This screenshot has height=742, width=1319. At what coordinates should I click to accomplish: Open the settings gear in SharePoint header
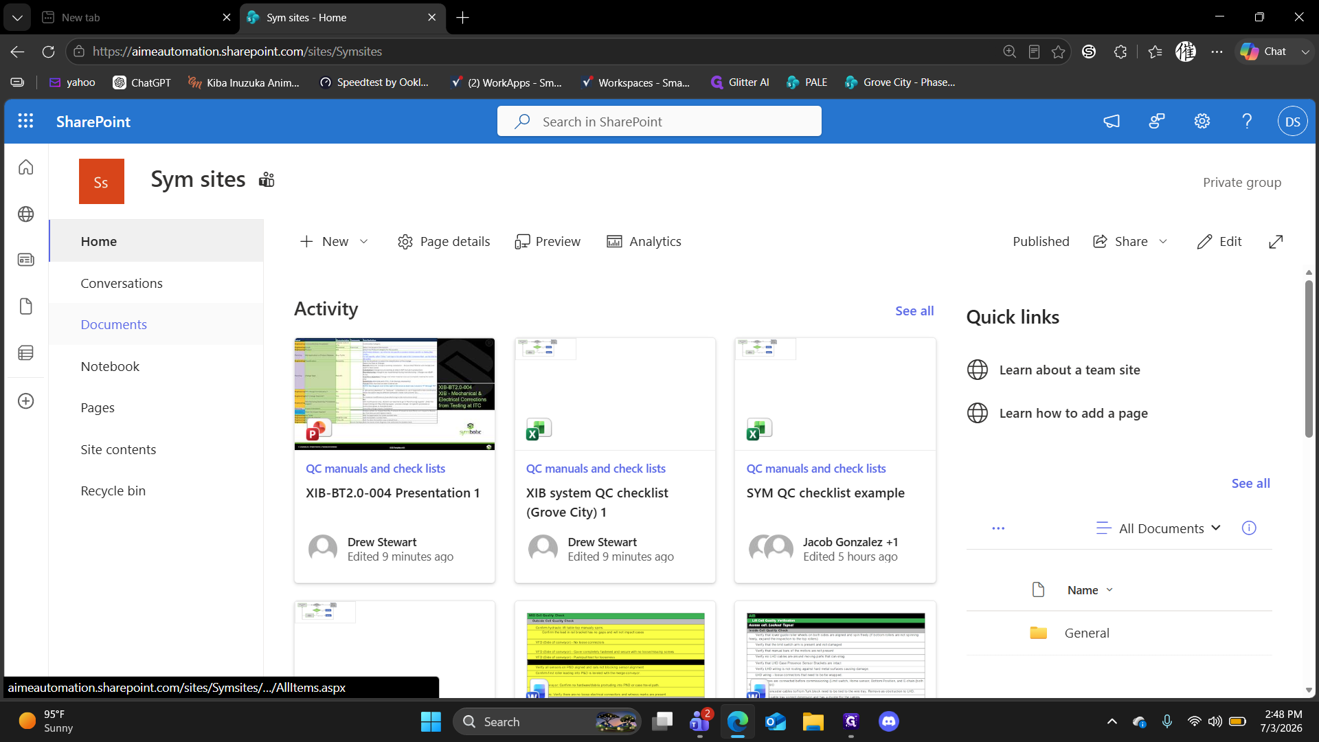point(1202,122)
